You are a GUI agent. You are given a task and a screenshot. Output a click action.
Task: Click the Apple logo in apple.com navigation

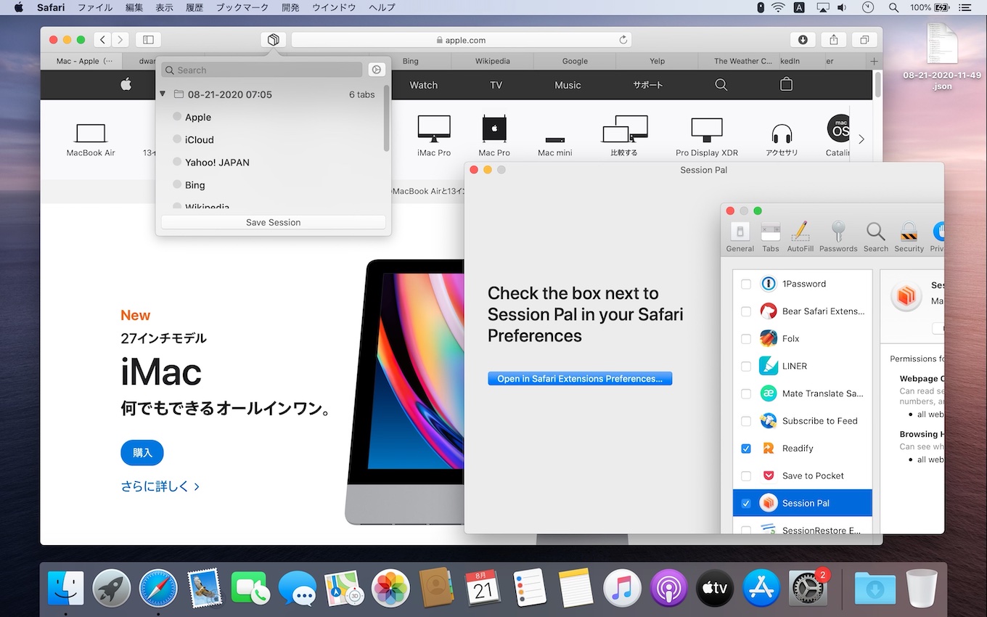tap(126, 84)
